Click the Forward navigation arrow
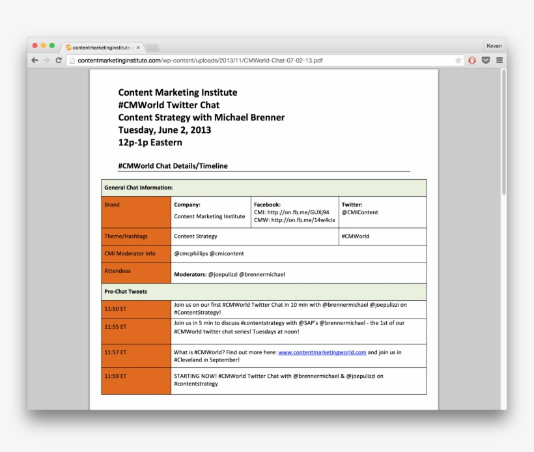Viewport: 534px width, 452px height. (x=46, y=61)
